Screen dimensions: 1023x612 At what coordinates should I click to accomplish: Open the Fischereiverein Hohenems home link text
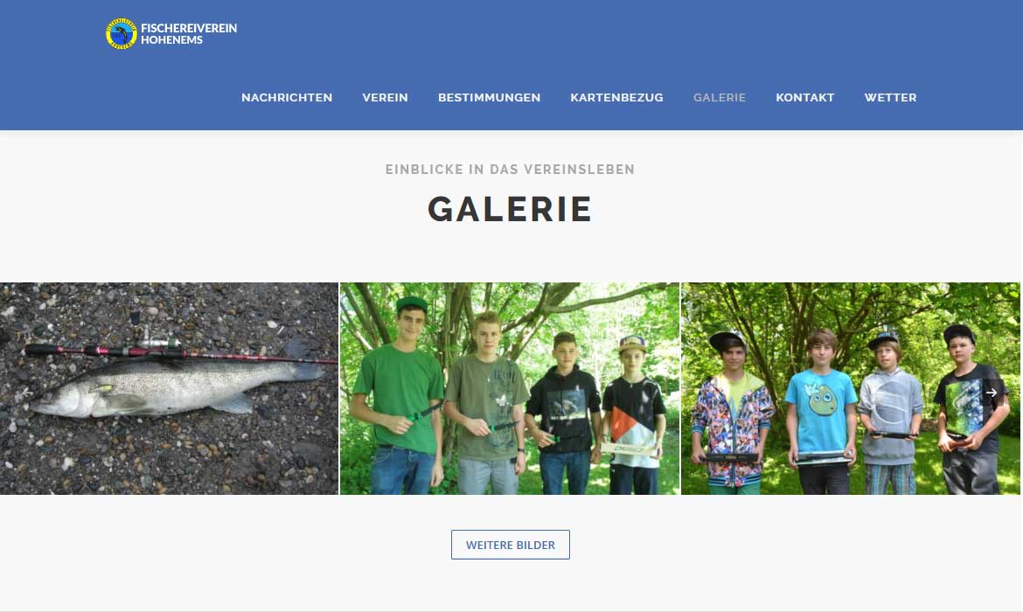[189, 34]
